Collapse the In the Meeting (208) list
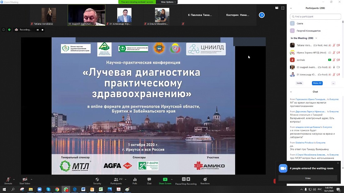344x193 pixels. (316, 38)
